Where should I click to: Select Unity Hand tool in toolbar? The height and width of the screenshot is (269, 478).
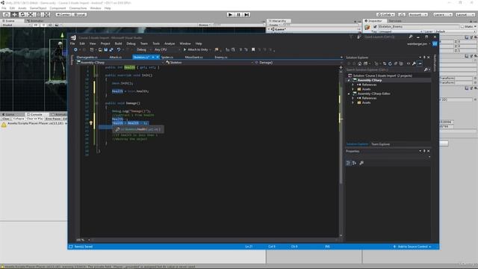6,14
